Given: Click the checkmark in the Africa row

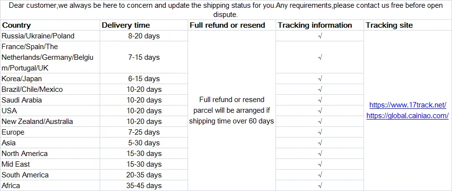Looking at the screenshot, I should coord(320,185).
